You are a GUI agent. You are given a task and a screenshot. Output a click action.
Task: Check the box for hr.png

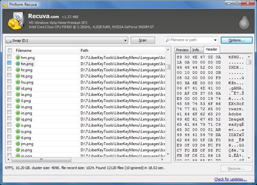tap(9, 69)
